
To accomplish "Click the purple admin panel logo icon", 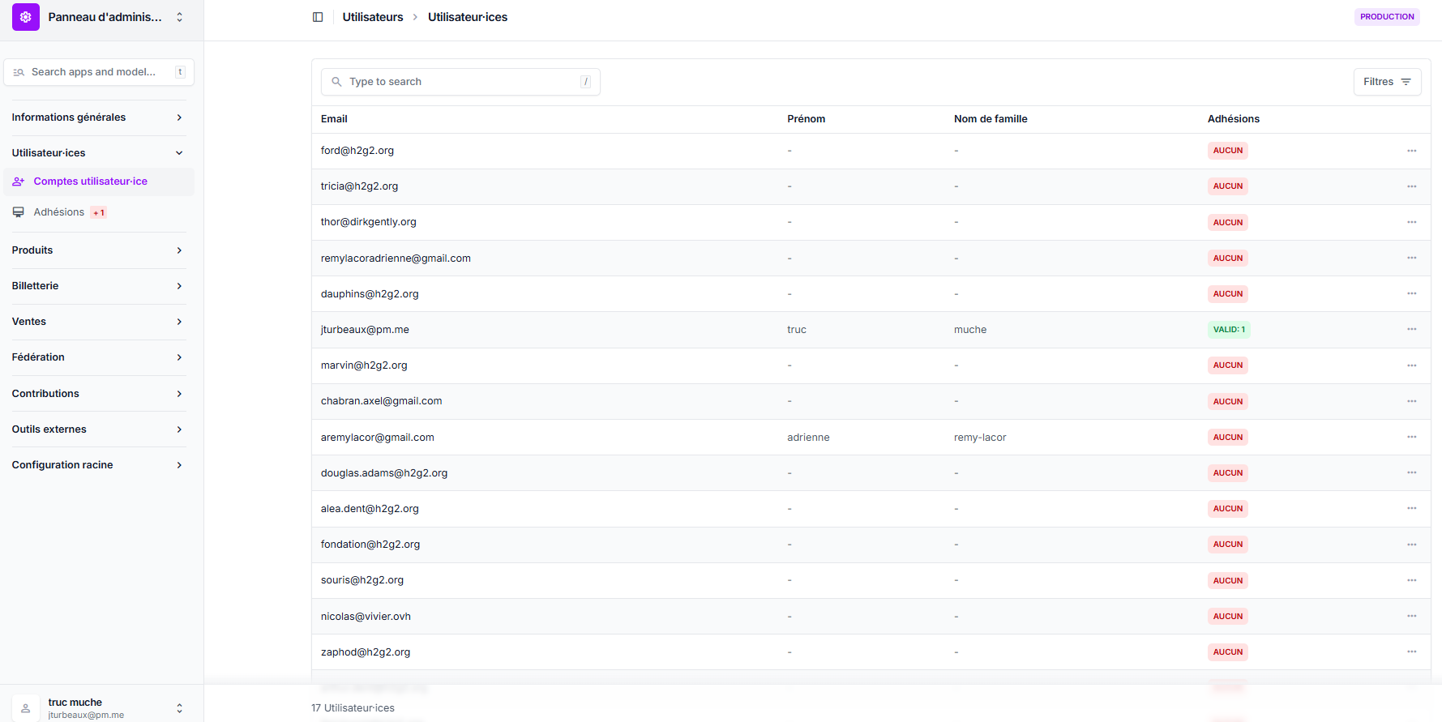I will click(26, 17).
